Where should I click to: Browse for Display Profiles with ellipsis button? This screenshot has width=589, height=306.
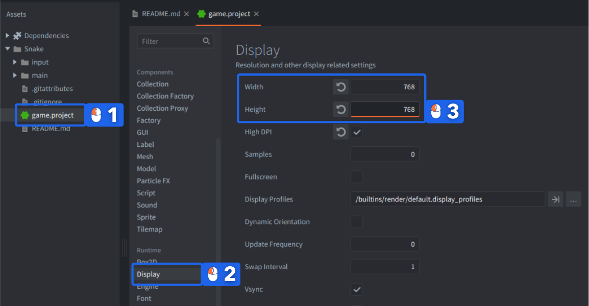pyautogui.click(x=573, y=199)
